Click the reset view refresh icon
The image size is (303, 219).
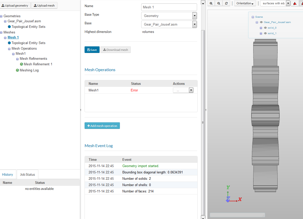click(226, 3)
